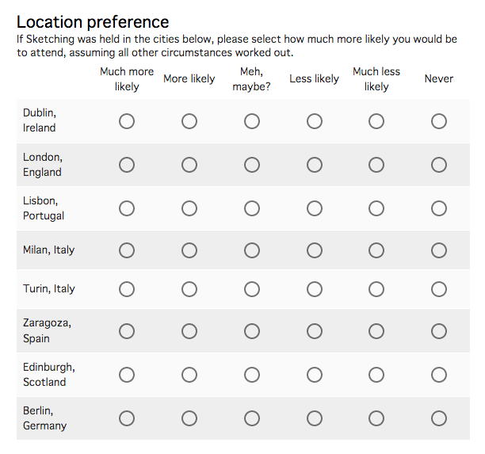The height and width of the screenshot is (454, 485).
Task: Select 'Never' for Berlin, Germany
Action: [439, 418]
